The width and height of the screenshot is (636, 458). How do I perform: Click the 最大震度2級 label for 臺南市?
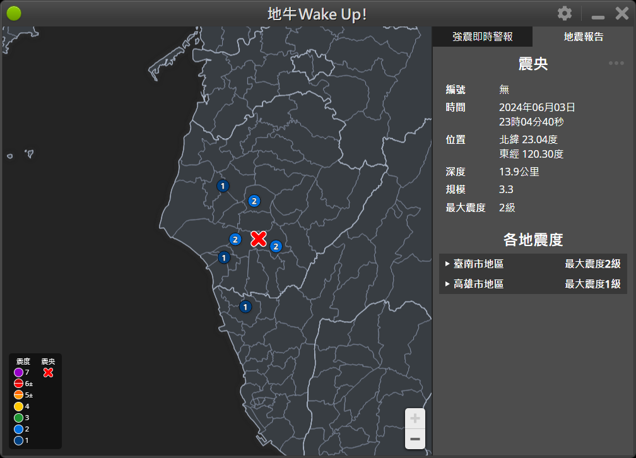[592, 264]
